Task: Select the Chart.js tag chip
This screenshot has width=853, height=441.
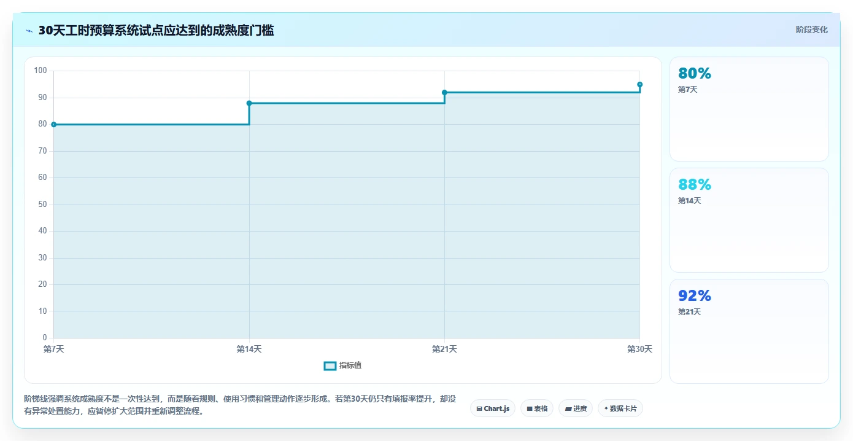Action: (493, 408)
